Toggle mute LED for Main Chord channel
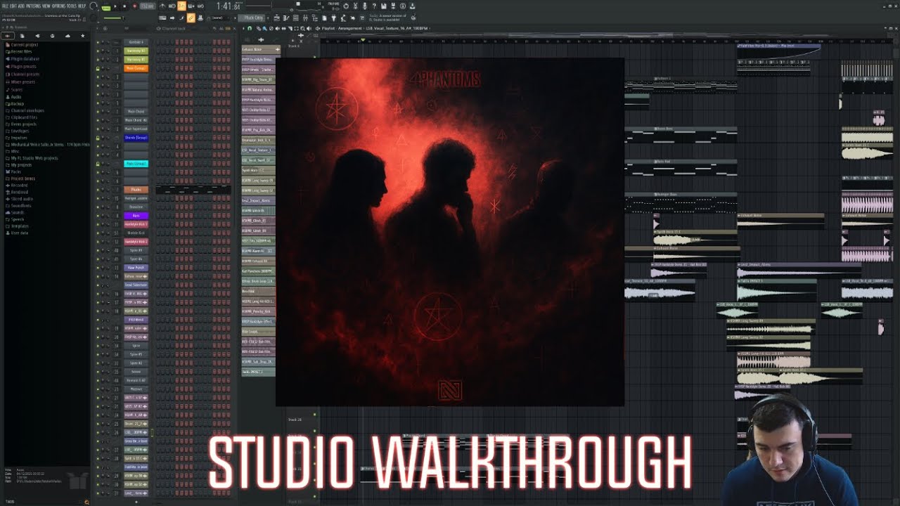900x506 pixels. pyautogui.click(x=98, y=111)
